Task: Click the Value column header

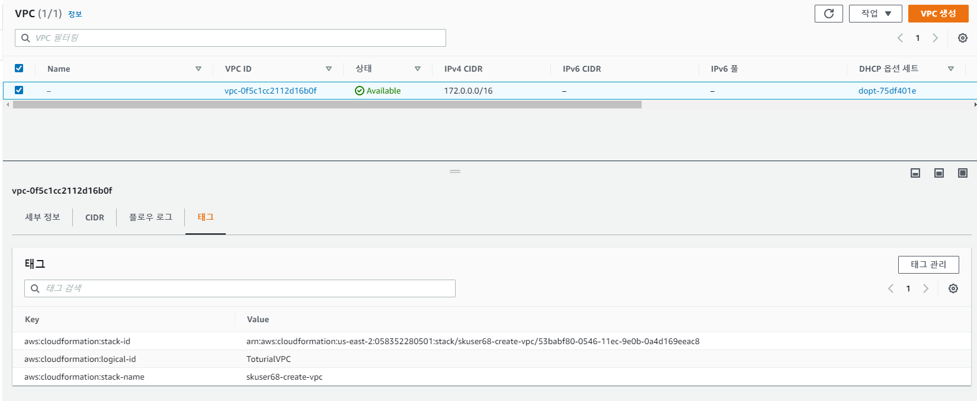Action: (x=258, y=319)
